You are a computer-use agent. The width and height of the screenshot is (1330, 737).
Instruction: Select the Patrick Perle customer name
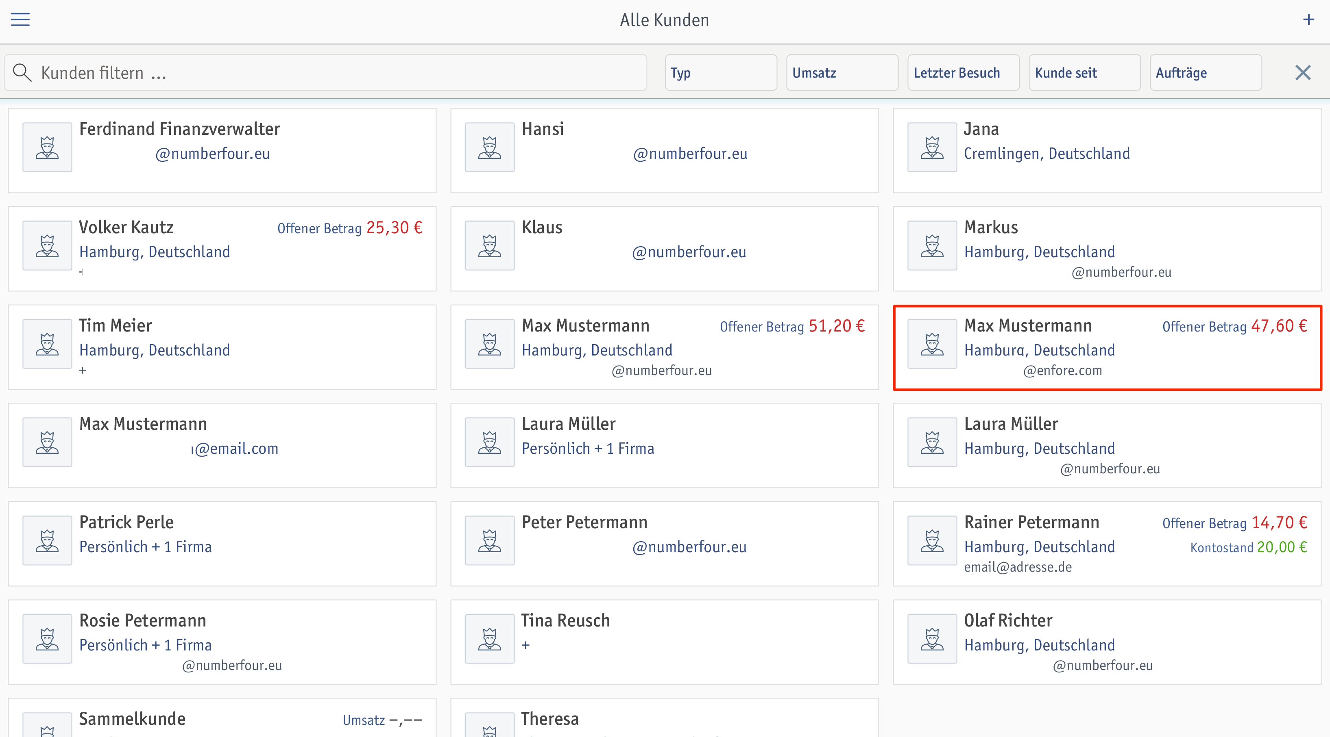(x=126, y=522)
